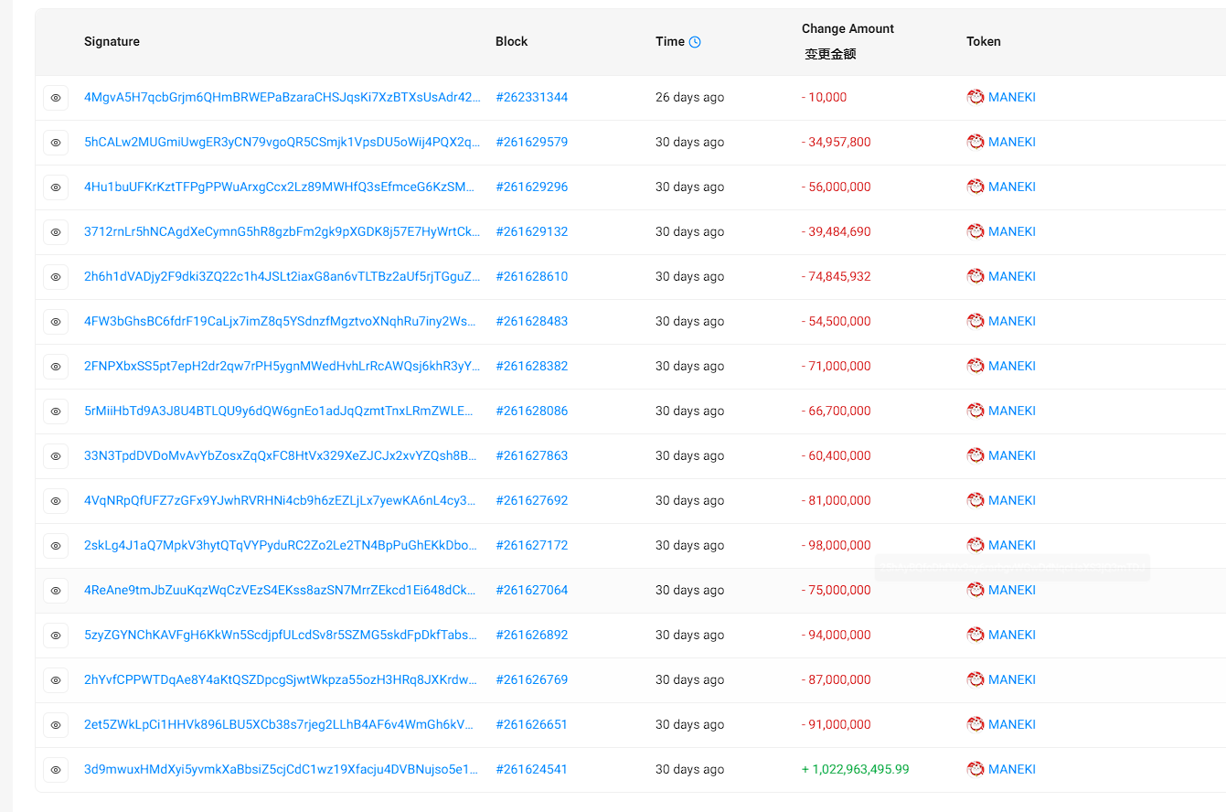Open signature starting with 3d9mwuxHMdXyi5
1226x812 pixels.
point(282,769)
